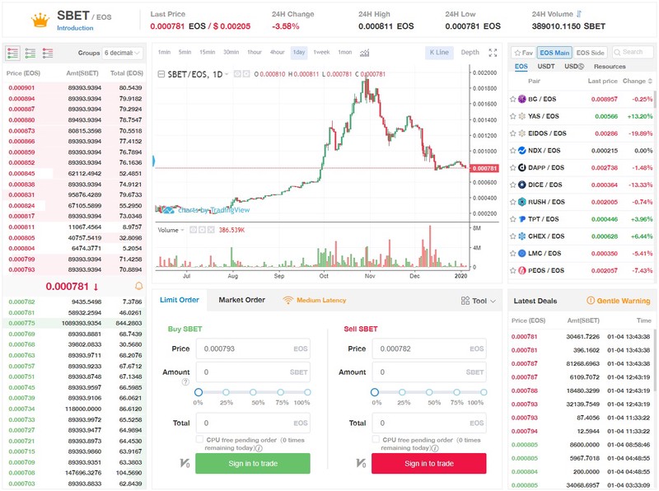Switch to the Market Order tab

241,300
